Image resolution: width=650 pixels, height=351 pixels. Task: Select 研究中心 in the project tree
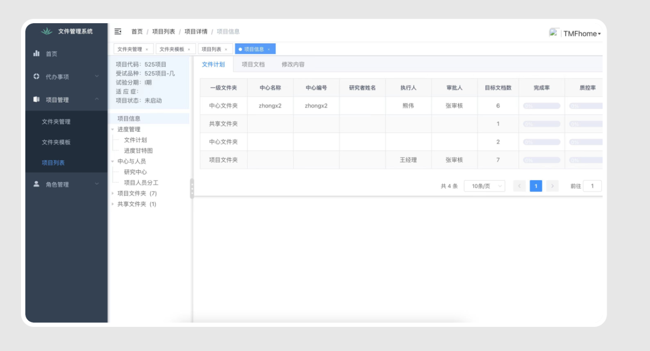coord(135,172)
